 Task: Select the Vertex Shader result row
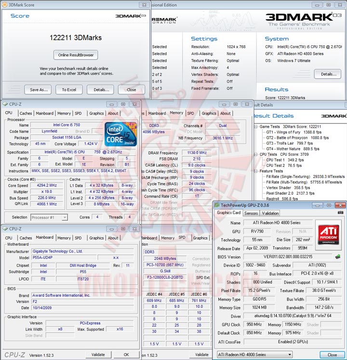[288, 188]
